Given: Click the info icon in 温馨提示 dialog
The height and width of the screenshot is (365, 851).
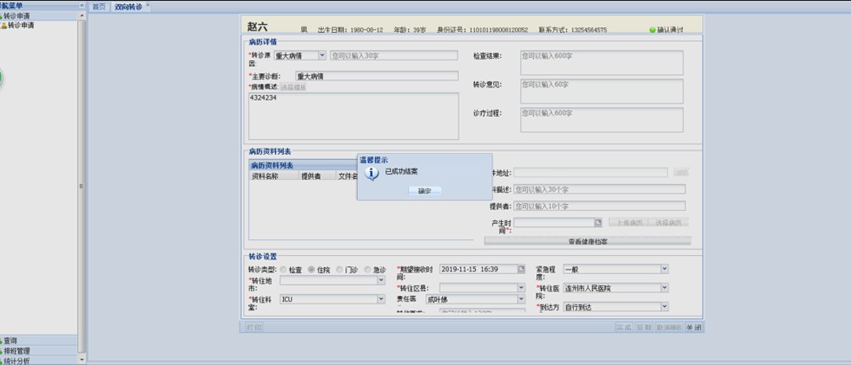Looking at the screenshot, I should [x=374, y=173].
